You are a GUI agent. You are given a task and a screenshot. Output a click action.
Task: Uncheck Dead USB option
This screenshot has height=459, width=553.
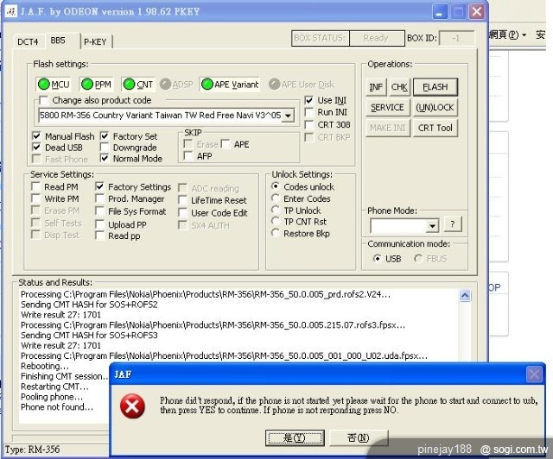click(x=36, y=148)
